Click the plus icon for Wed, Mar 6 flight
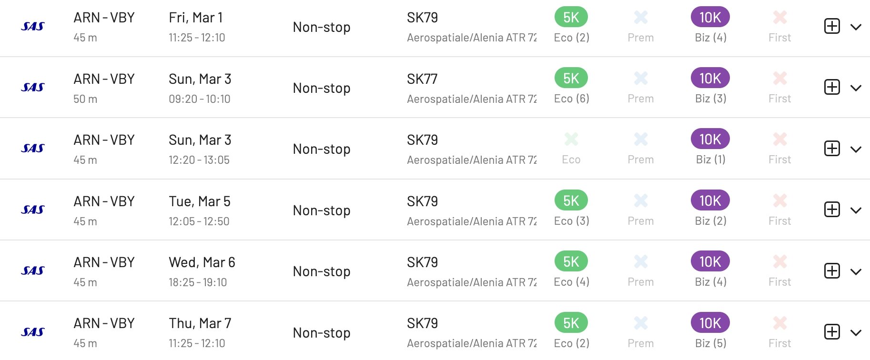The height and width of the screenshot is (360, 870). click(x=832, y=271)
